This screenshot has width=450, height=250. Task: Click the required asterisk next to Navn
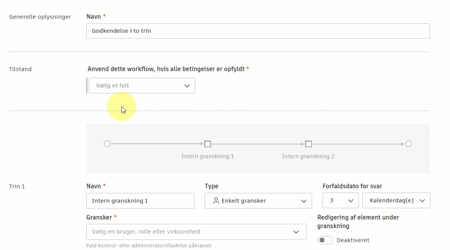pyautogui.click(x=104, y=16)
